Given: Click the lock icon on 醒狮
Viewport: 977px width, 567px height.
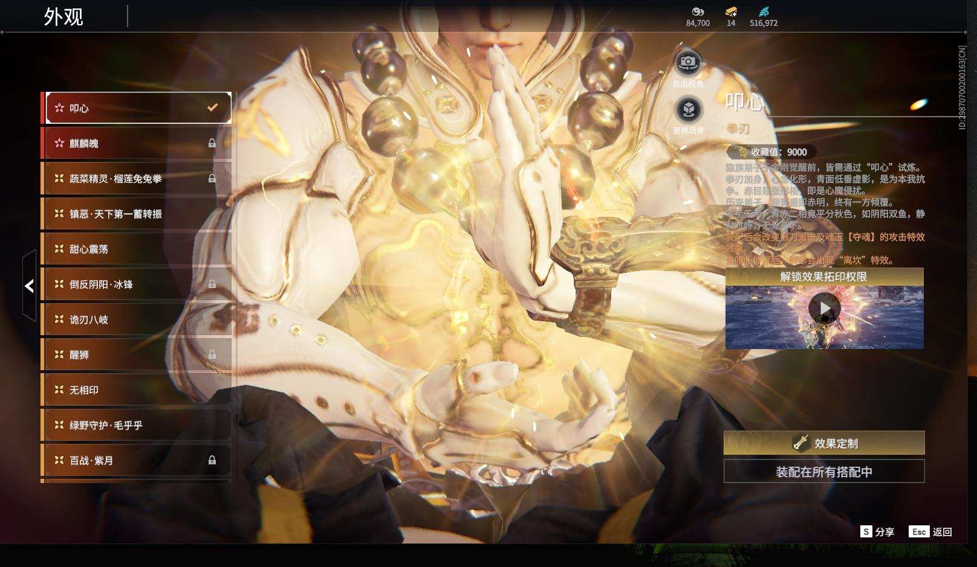Looking at the screenshot, I should [212, 354].
